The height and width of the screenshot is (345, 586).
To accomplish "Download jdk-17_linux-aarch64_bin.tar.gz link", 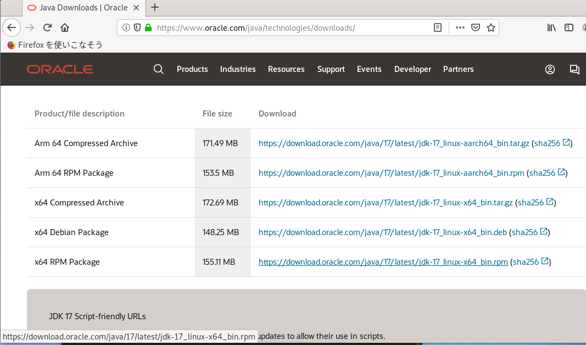I will tap(394, 143).
